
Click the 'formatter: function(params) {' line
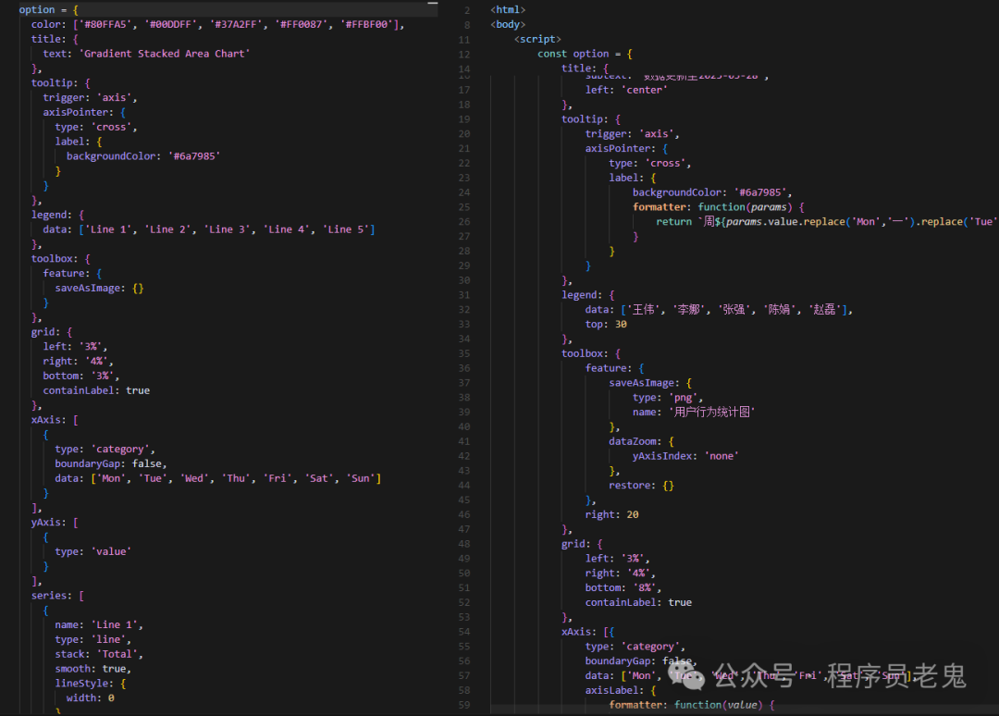[x=719, y=207]
